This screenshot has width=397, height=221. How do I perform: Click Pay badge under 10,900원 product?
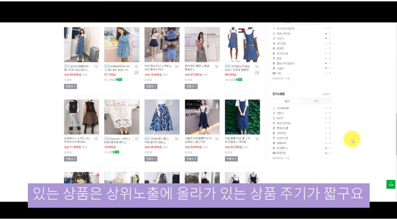pos(116,152)
